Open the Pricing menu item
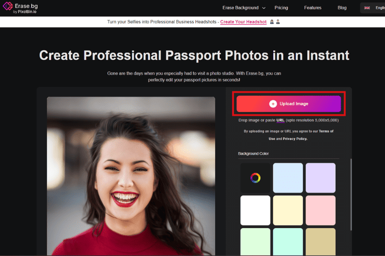This screenshot has width=385, height=256. [x=281, y=8]
